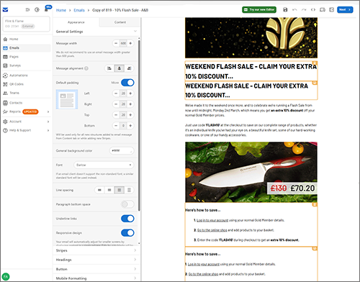Redo the last change

pyautogui.click(x=304, y=9)
